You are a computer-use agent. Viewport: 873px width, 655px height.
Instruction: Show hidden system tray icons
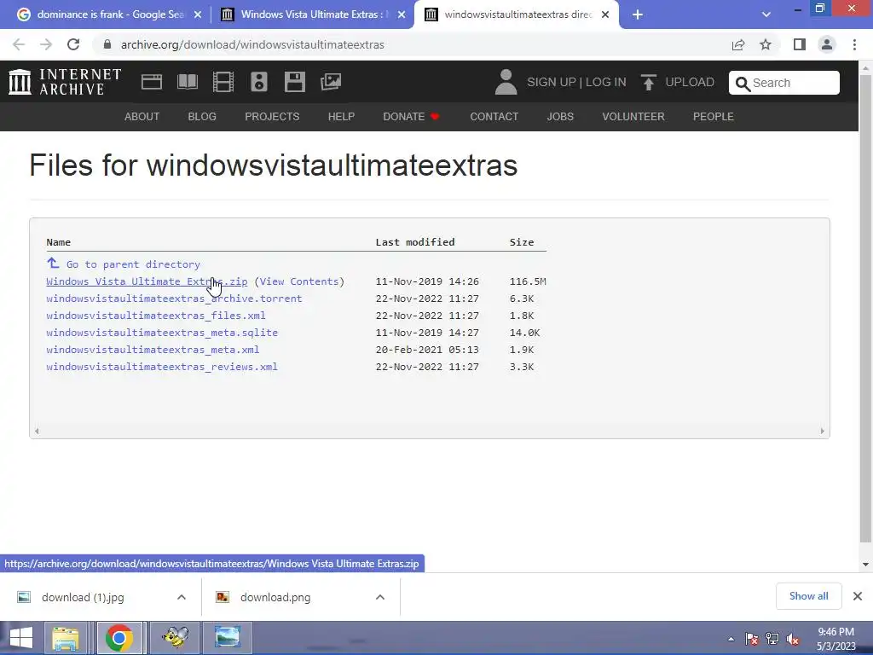click(731, 639)
